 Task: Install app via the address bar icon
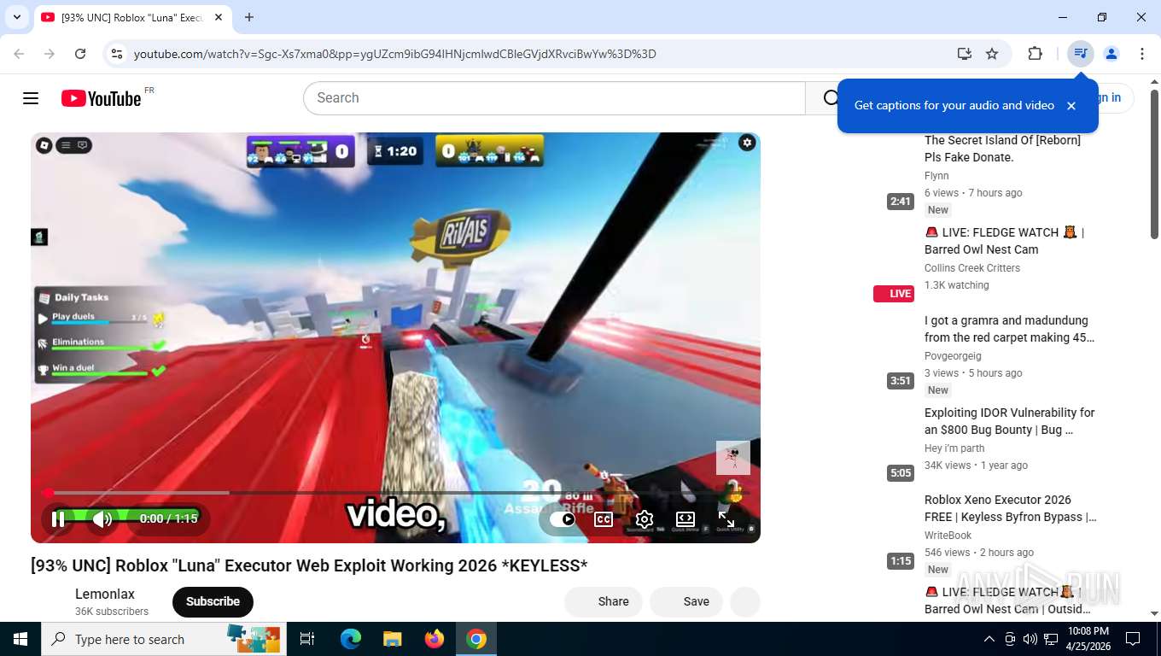964,54
